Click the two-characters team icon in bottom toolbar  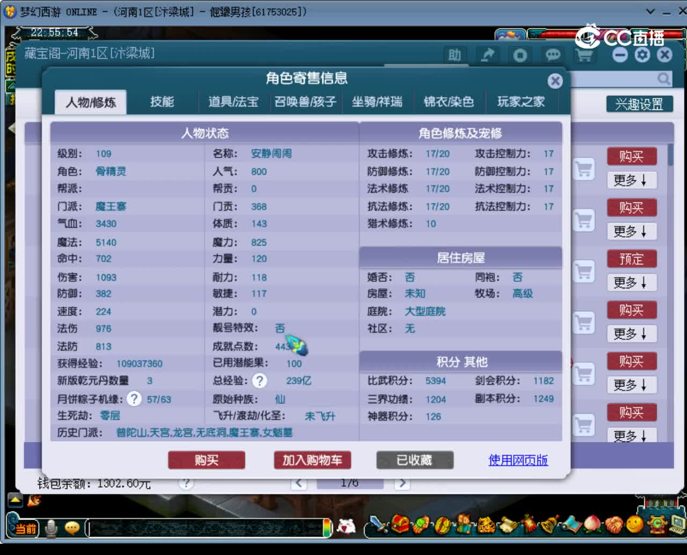click(464, 524)
